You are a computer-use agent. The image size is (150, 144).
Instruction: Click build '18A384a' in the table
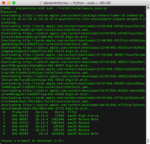(x=58, y=134)
